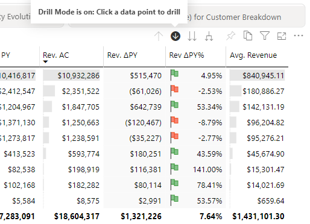The width and height of the screenshot is (310, 224).
Task: Turn off Drill Mode down-arrow toggle
Action: [x=176, y=36]
